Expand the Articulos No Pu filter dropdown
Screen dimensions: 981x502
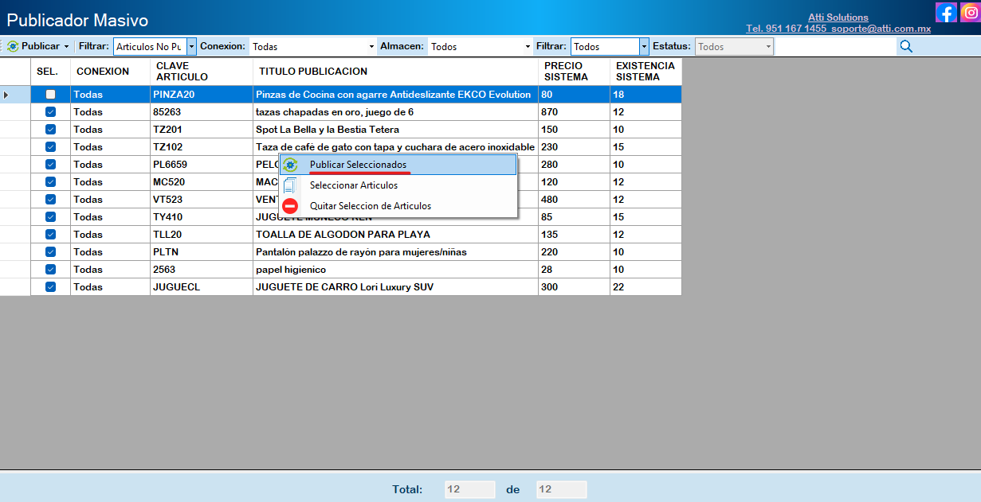coord(191,47)
